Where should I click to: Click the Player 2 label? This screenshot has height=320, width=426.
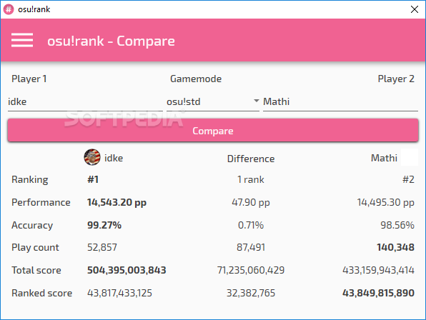[x=396, y=79]
